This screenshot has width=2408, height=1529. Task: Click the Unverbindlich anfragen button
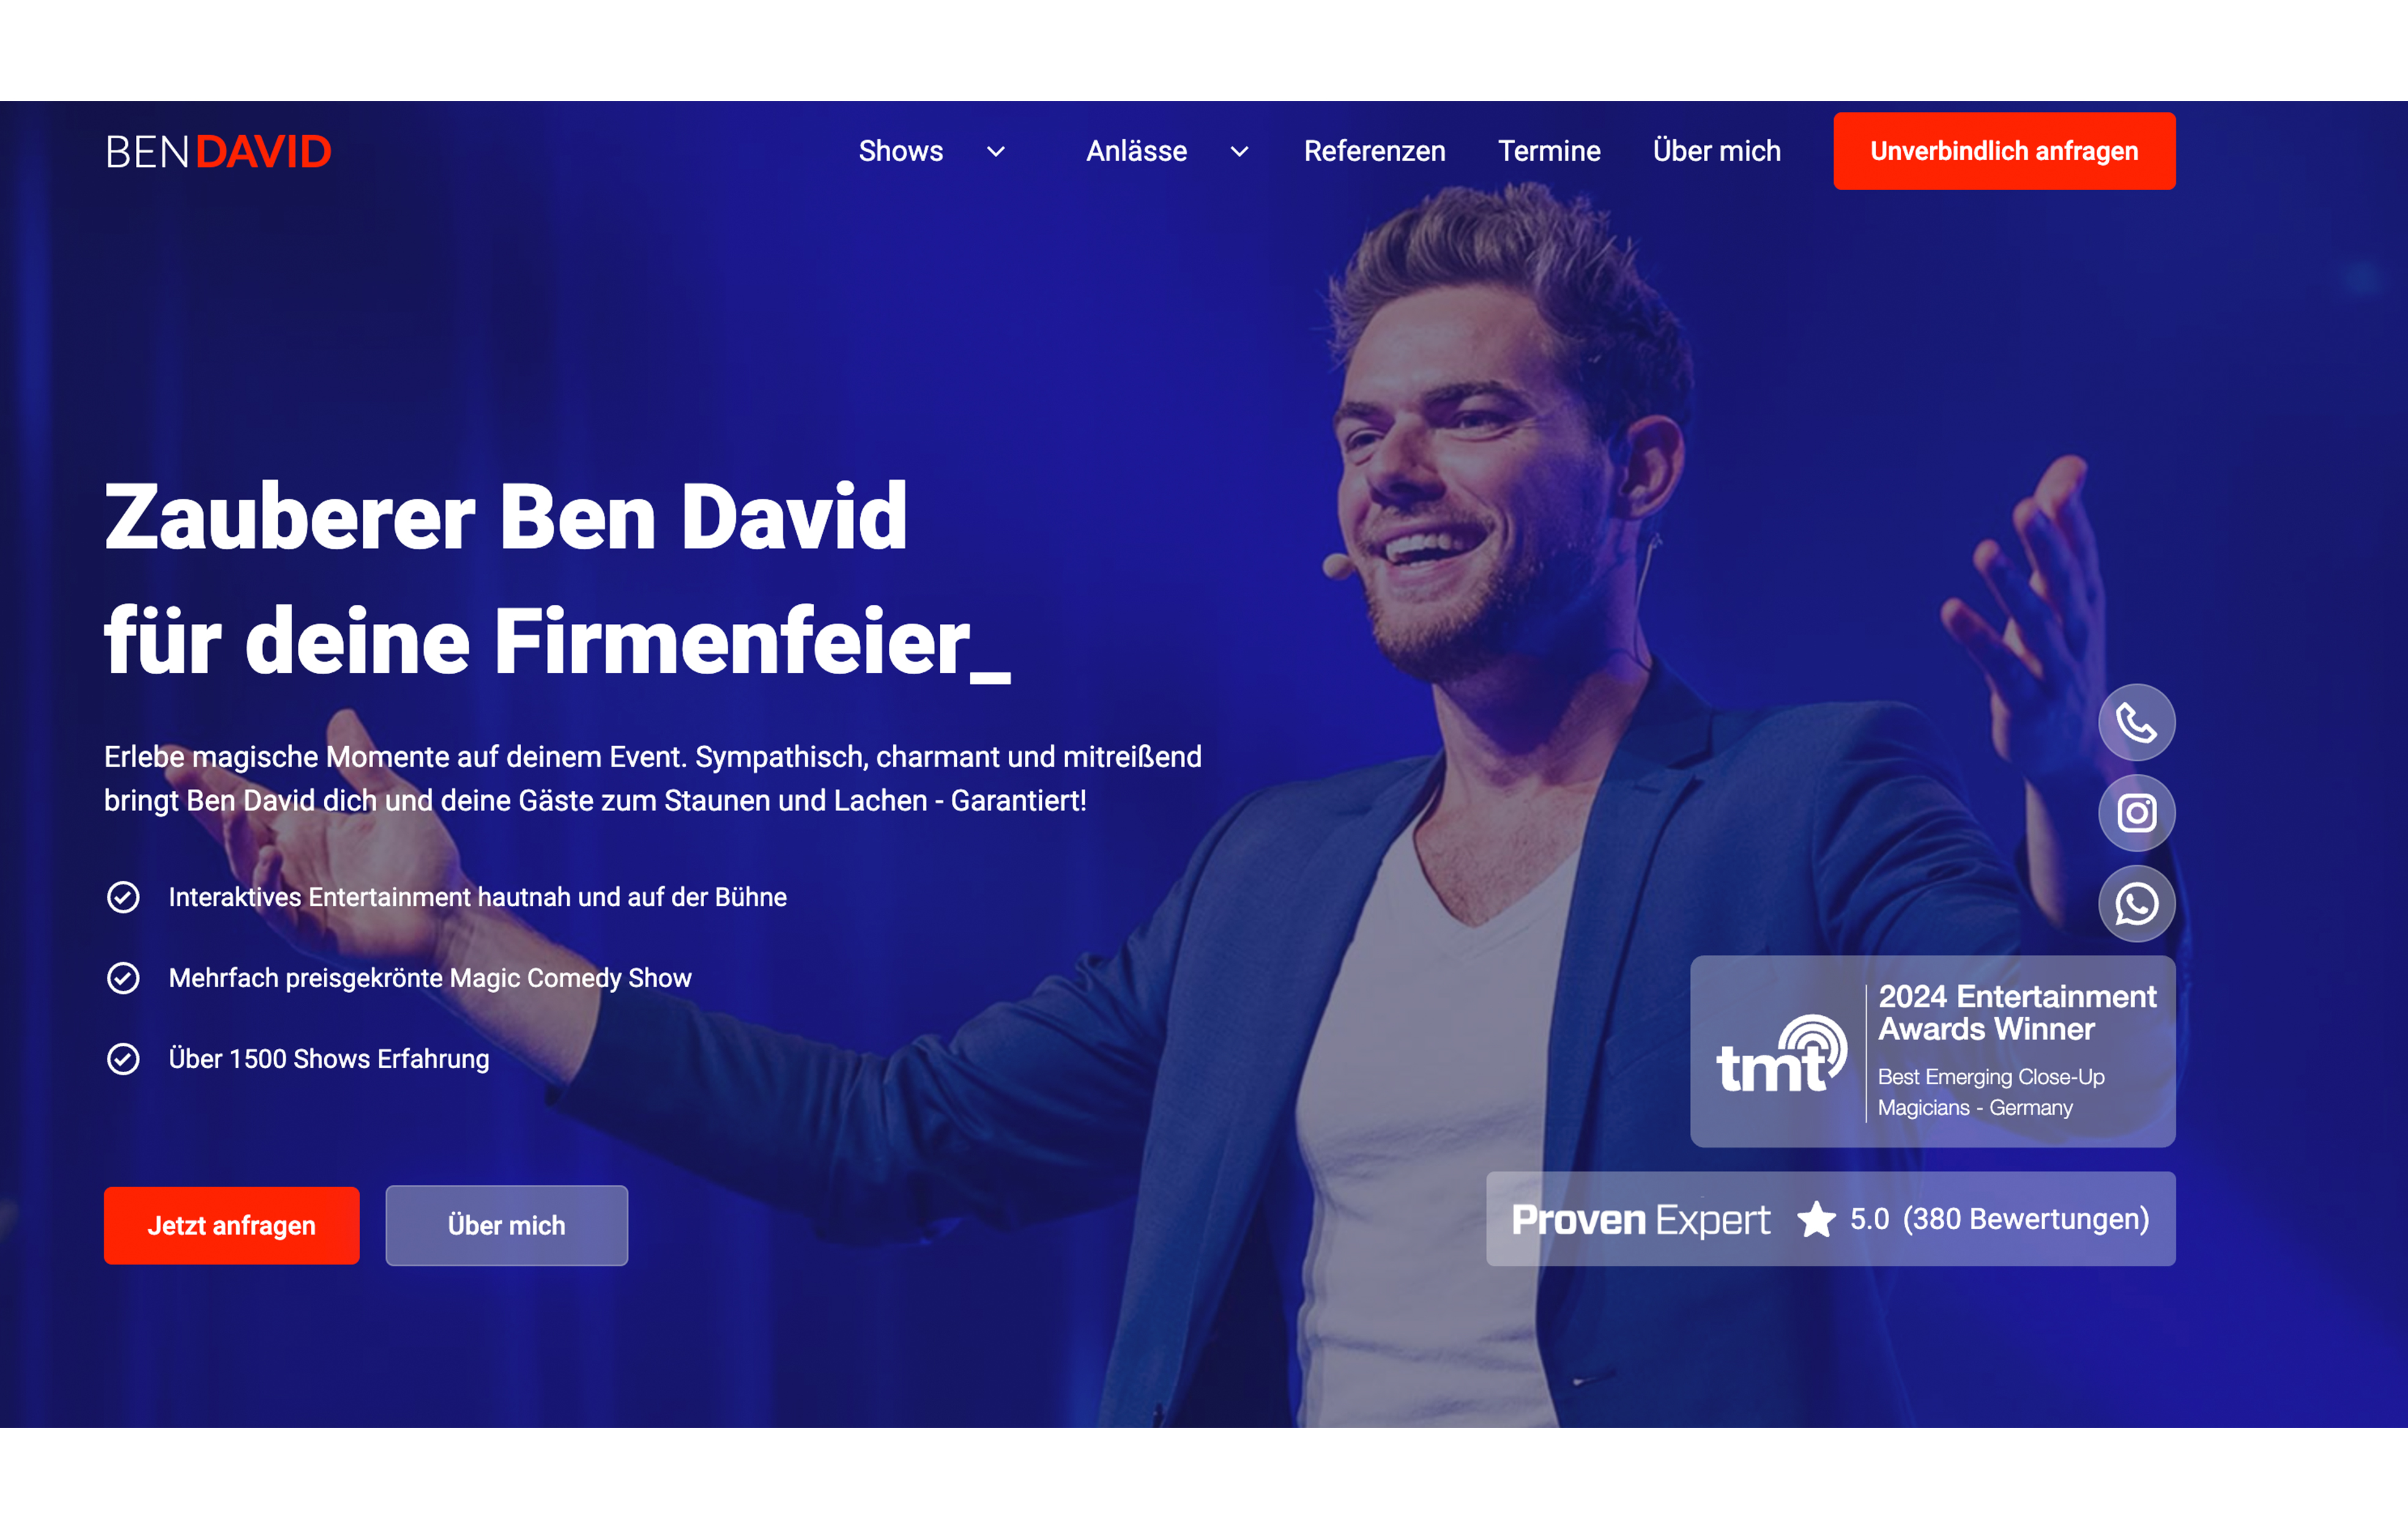(x=2004, y=151)
